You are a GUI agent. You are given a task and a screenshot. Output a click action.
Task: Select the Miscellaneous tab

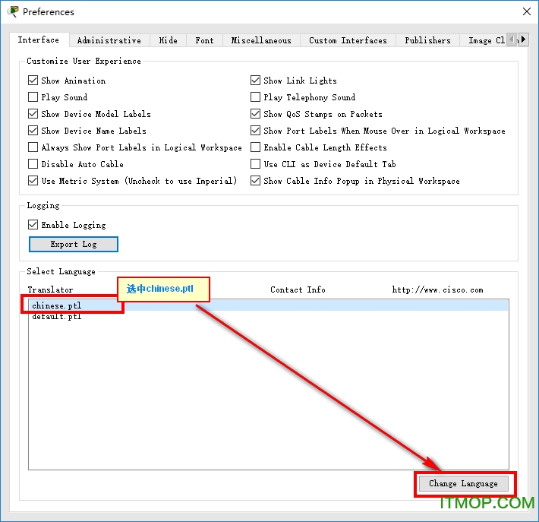pyautogui.click(x=261, y=40)
